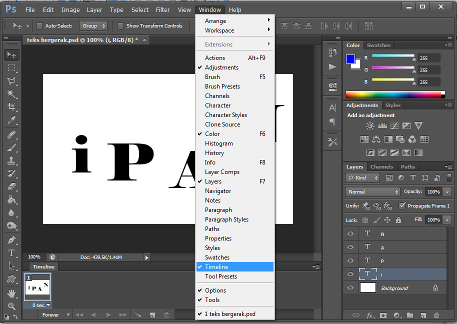The height and width of the screenshot is (324, 457).
Task: Expand the Arrange submenu
Action: tap(235, 21)
